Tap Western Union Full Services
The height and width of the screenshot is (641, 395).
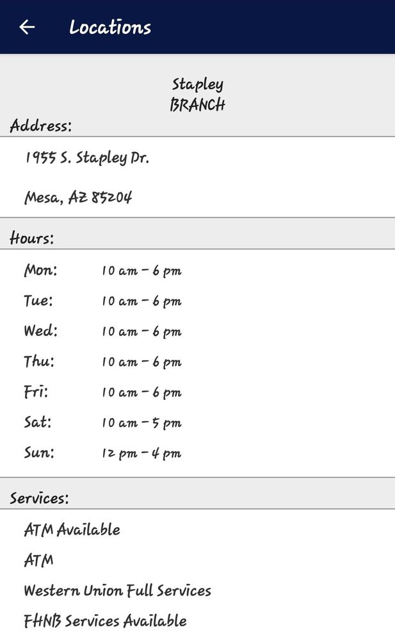tap(117, 590)
